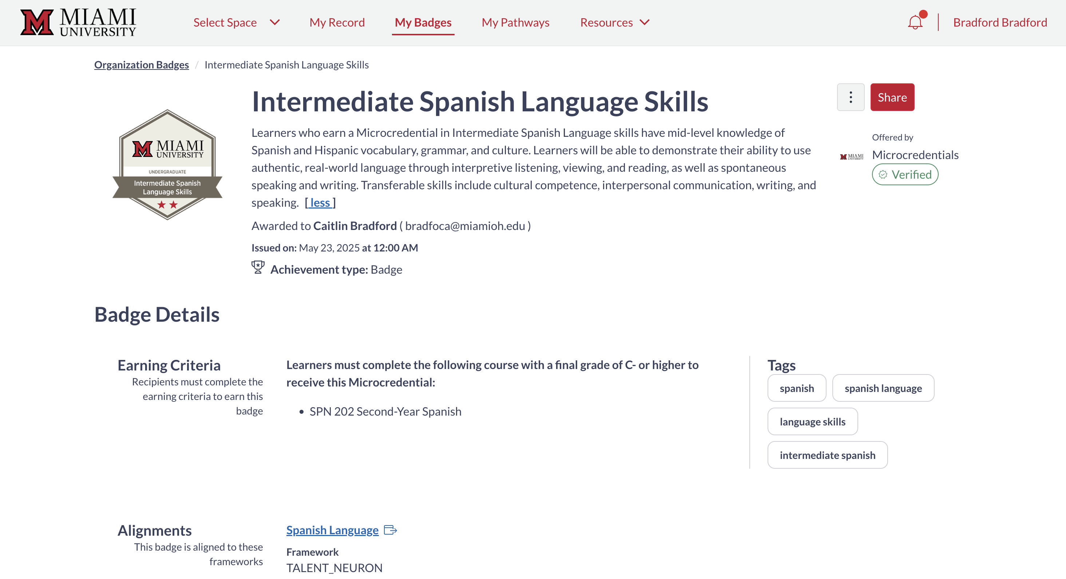Expand the Resources menu chevron
1066x579 pixels.
(644, 22)
